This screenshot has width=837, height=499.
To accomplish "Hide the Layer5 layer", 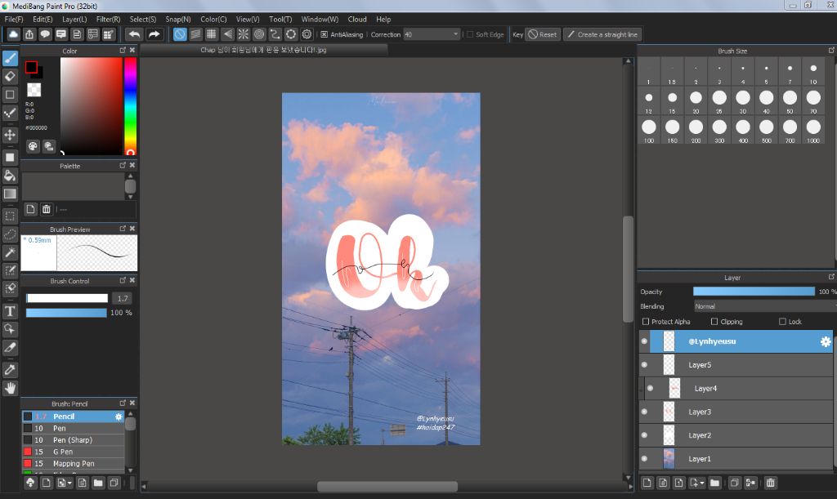I will 644,364.
